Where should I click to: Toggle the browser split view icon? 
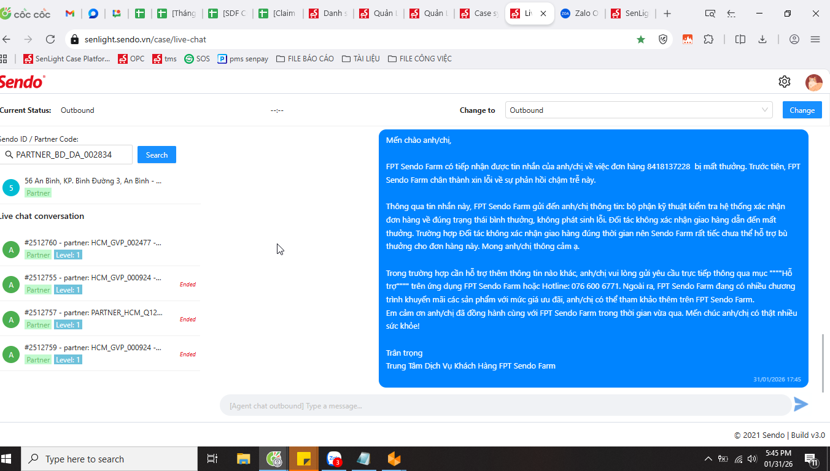[740, 39]
